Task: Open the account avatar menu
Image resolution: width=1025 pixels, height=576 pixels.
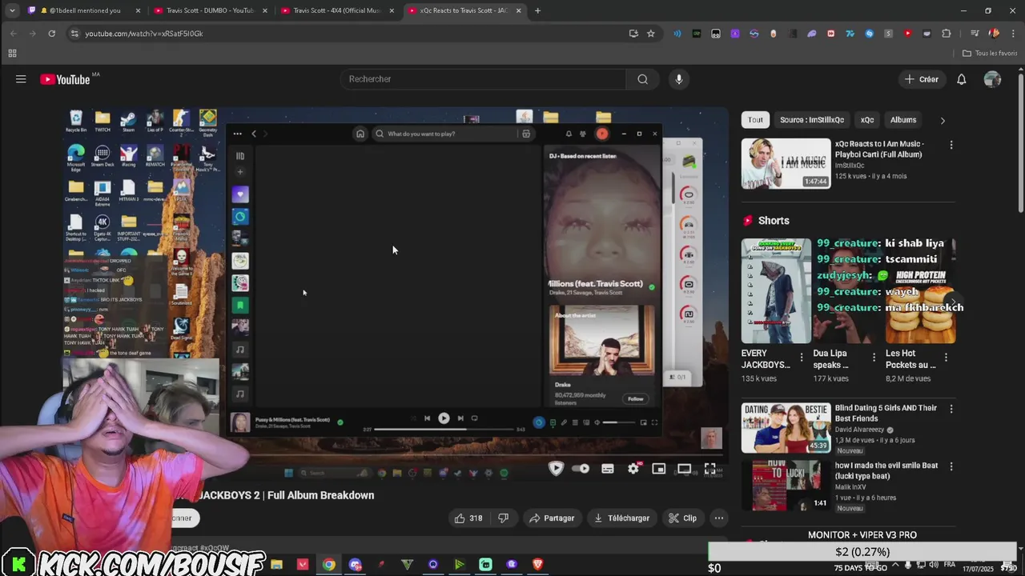Action: [992, 79]
